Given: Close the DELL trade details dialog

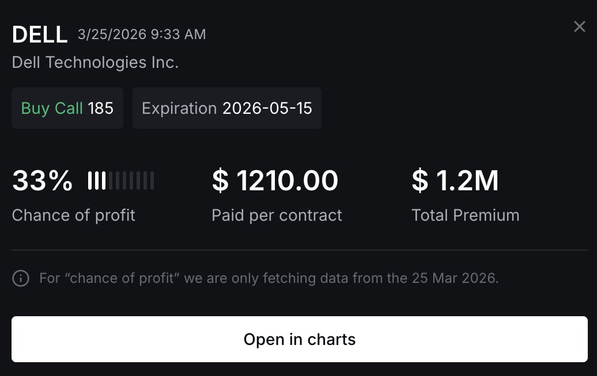Looking at the screenshot, I should 579,27.
